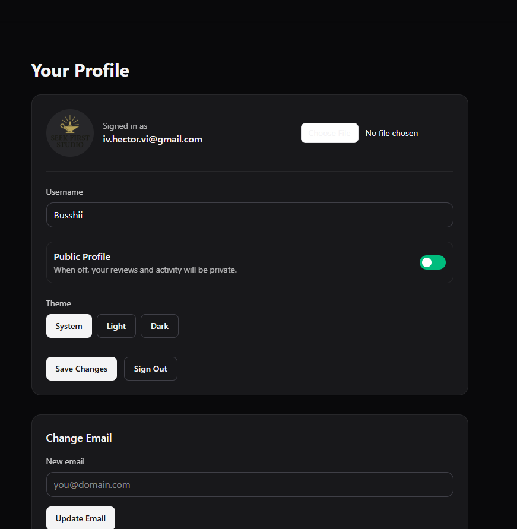The height and width of the screenshot is (529, 517).
Task: Click into the New email field
Action: coord(249,484)
